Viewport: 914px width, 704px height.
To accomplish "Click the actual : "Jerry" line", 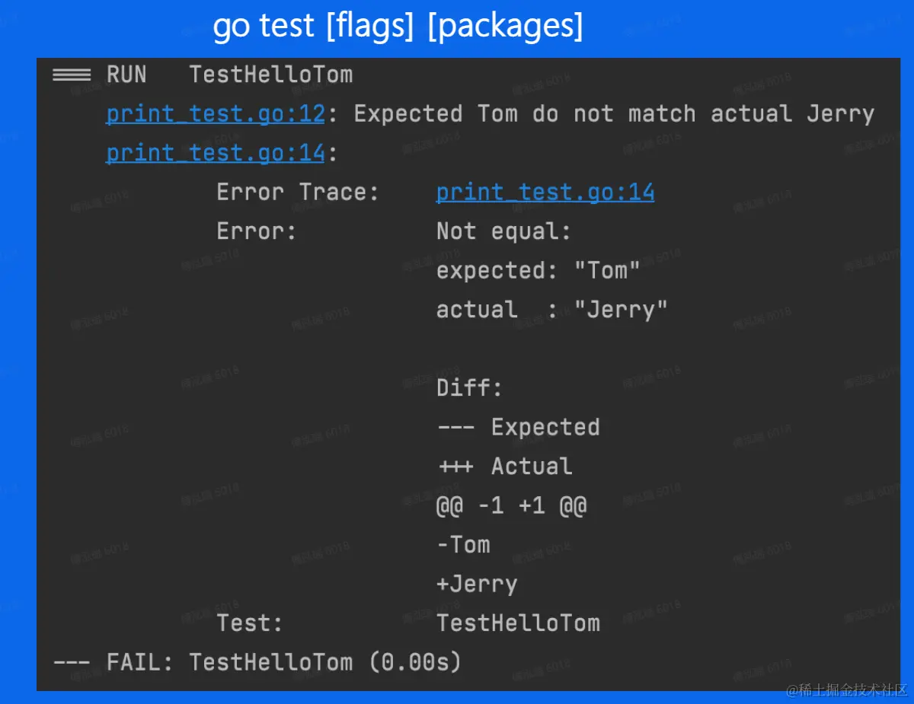I will coord(551,310).
